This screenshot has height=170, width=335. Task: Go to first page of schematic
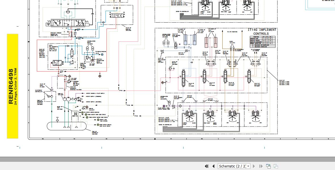coord(206,166)
